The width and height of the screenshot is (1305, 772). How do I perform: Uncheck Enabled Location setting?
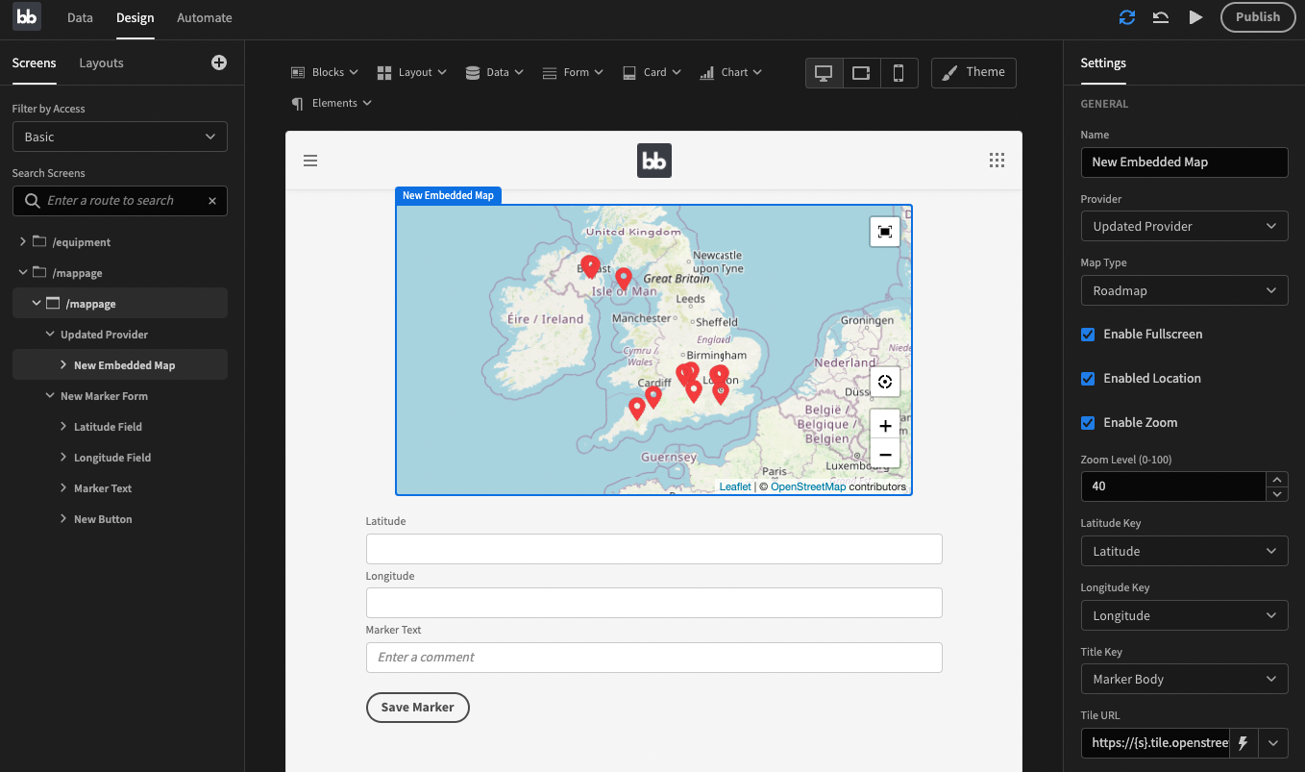click(x=1087, y=378)
